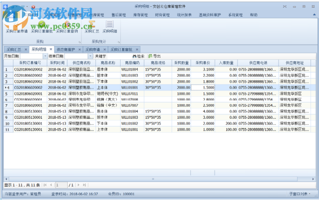Open the 子窗口列表 dropdown
Image resolution: width=319 pixels, height=200 pixels.
[300, 194]
